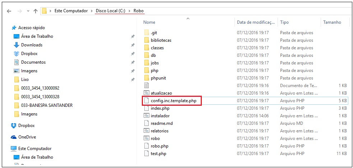Click the Dropbox icon under quick access
This screenshot has height=168, width=353.
coord(16,54)
